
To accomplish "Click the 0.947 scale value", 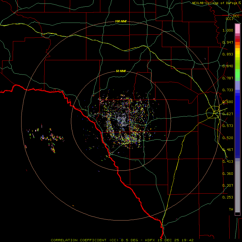I will click(228, 42).
